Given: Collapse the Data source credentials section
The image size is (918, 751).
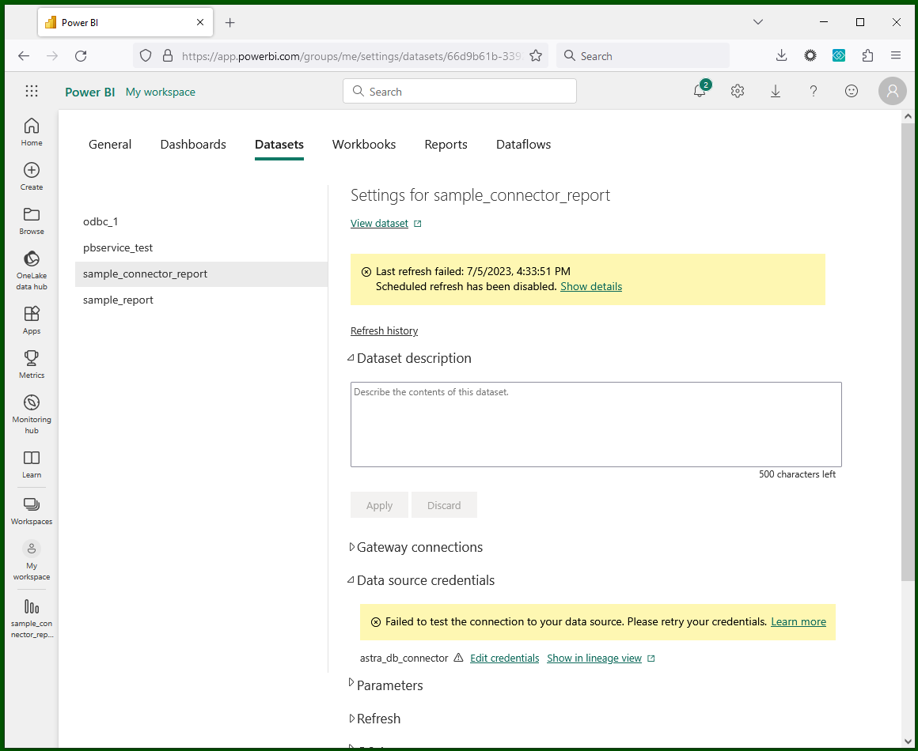Looking at the screenshot, I should click(351, 580).
